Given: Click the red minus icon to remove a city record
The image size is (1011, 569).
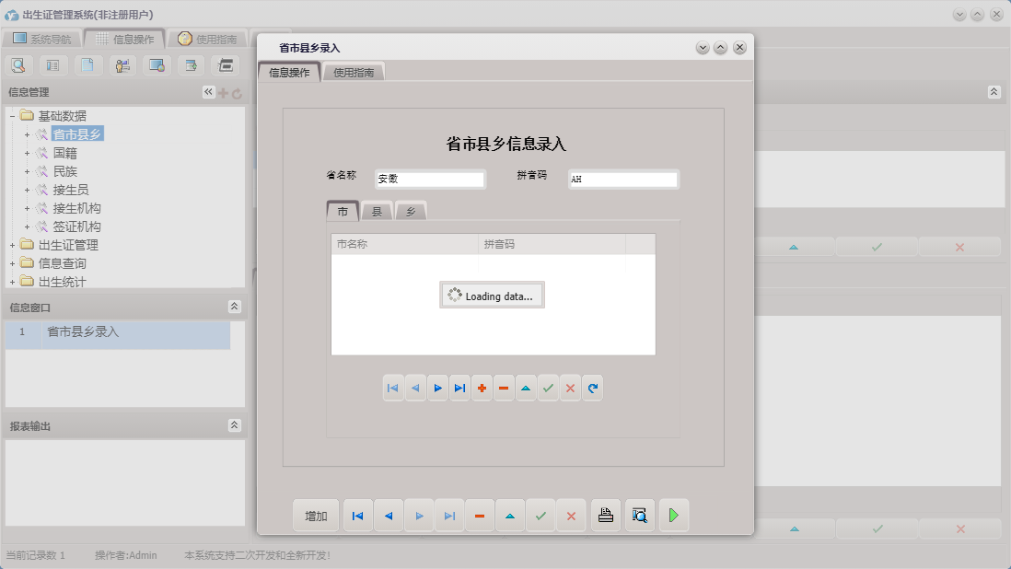Looking at the screenshot, I should coord(504,388).
